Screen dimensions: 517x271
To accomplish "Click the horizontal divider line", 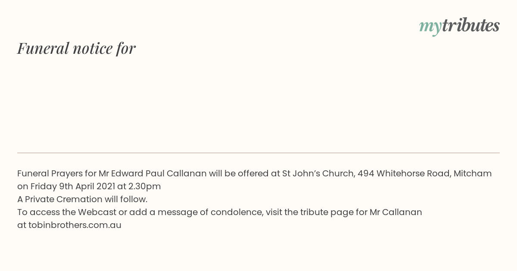I will 258,153.
